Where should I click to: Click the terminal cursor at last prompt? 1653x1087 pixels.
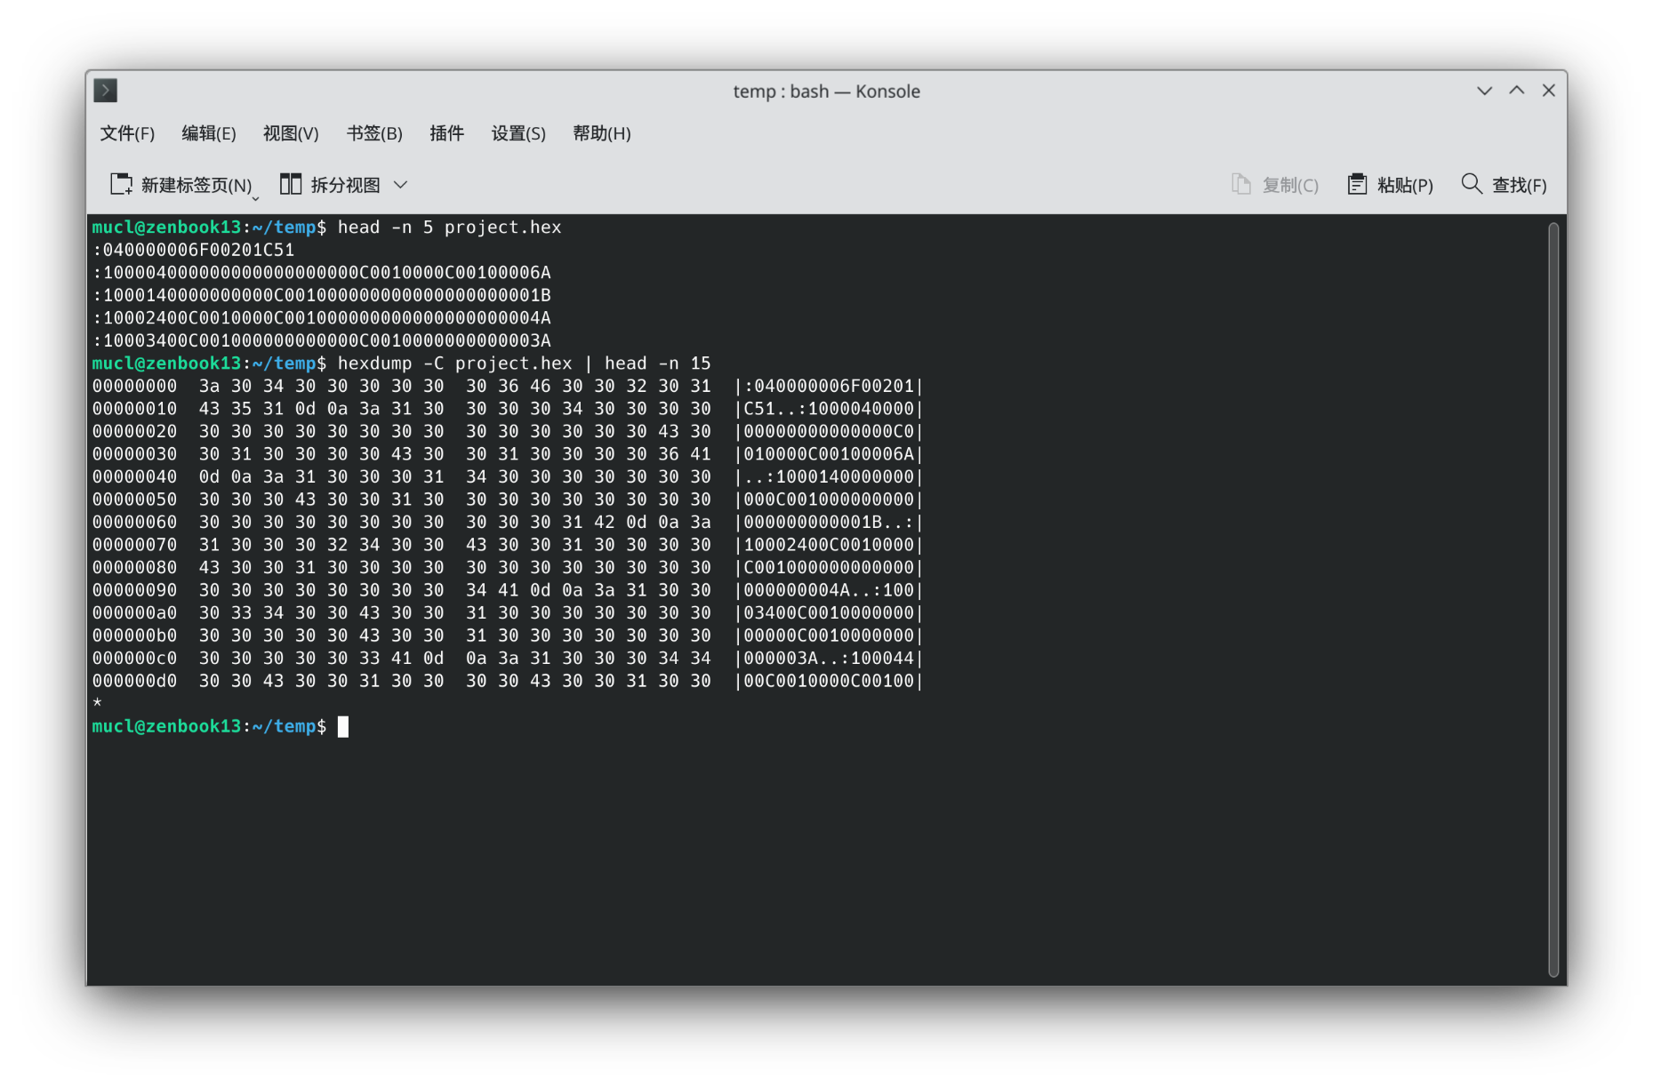click(x=343, y=727)
